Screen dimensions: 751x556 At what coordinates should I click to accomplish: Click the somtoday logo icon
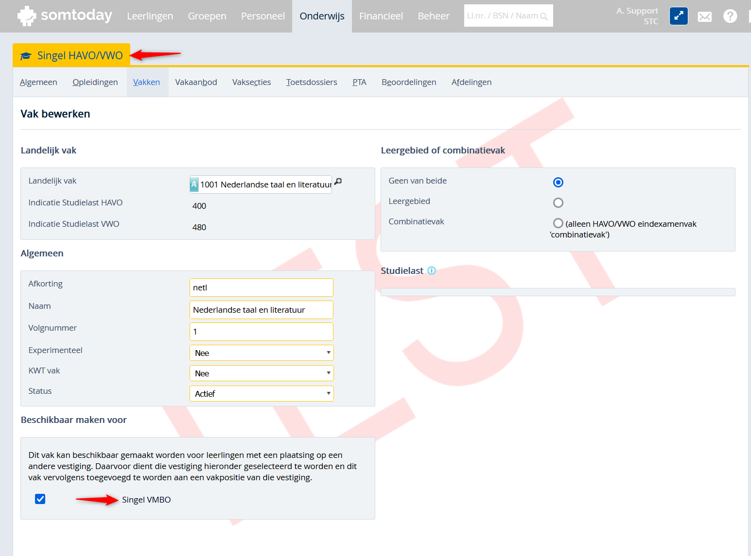click(27, 16)
